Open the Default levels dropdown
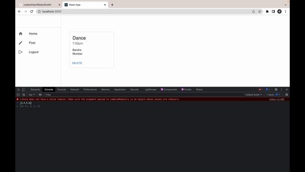The width and height of the screenshot is (305, 172). pyautogui.click(x=254, y=95)
